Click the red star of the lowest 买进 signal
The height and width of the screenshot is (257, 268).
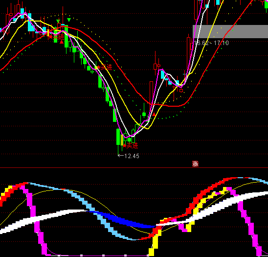[x=125, y=146]
